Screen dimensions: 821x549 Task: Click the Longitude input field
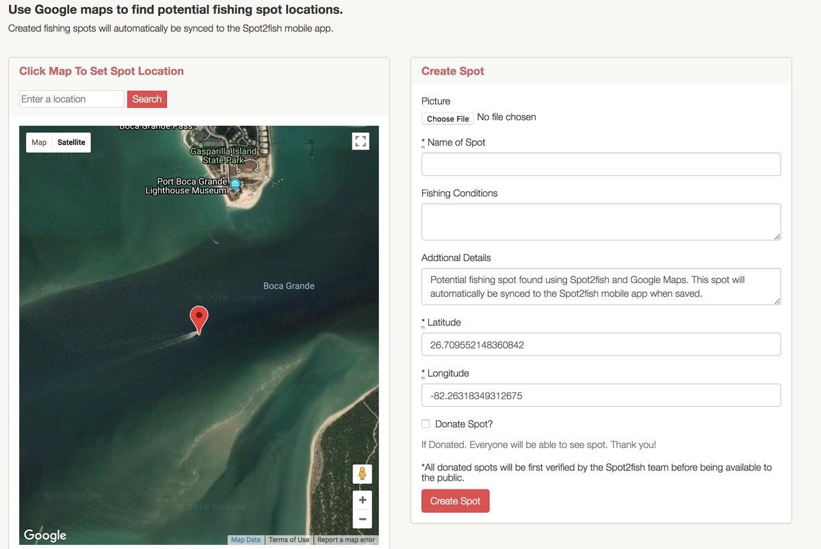(601, 395)
